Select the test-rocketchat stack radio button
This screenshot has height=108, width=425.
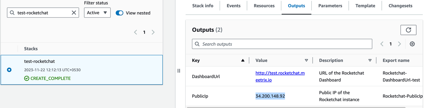tap(9, 70)
